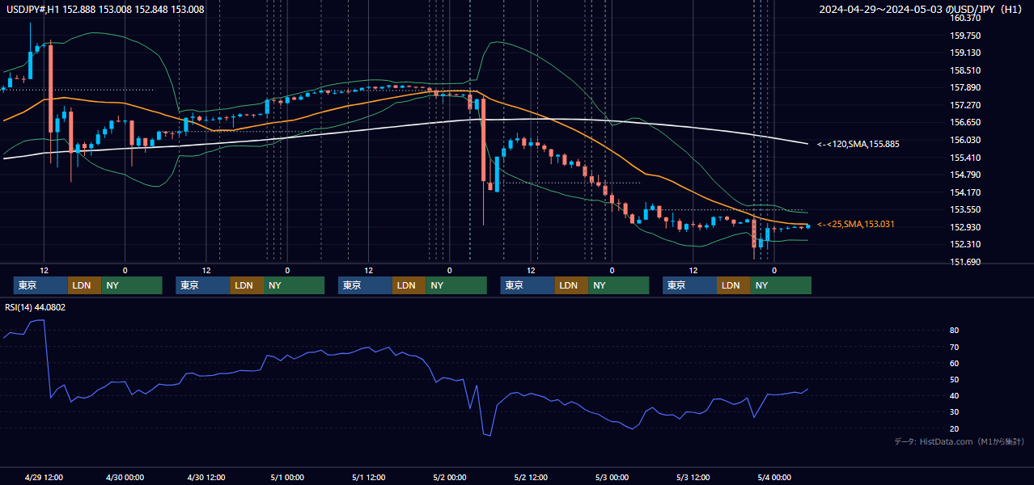This screenshot has width=1034, height=485.
Task: Click the RSI 60 scale value
Action: tap(955, 363)
